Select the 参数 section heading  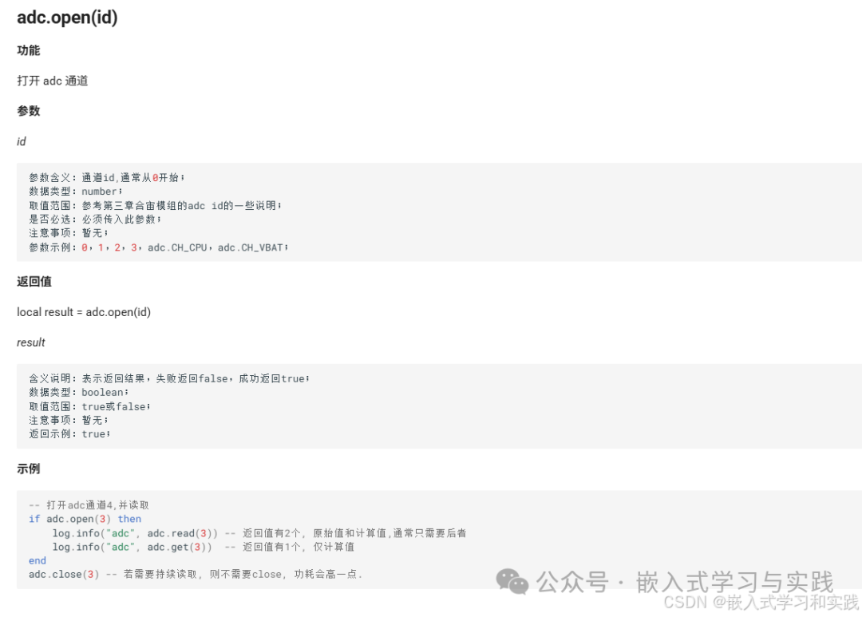click(x=29, y=111)
